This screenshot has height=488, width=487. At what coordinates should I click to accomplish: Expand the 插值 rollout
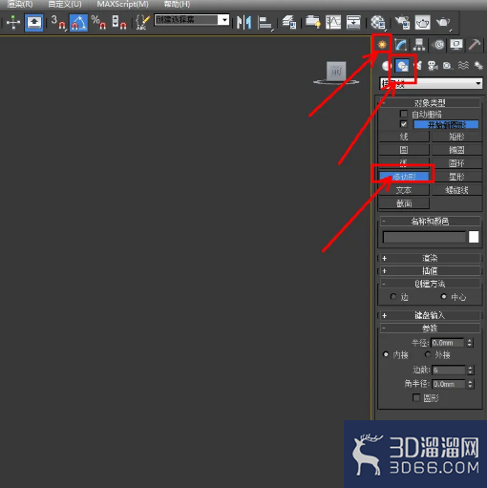click(430, 271)
